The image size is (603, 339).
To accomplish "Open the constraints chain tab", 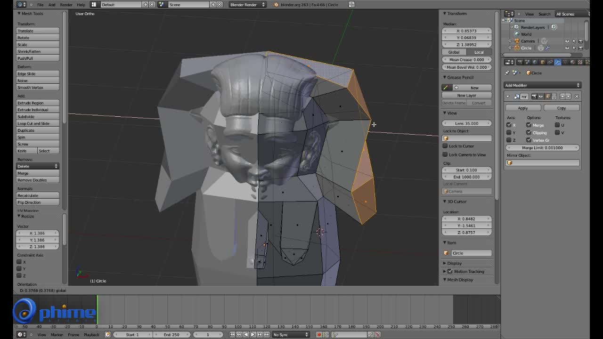I will tap(550, 62).
